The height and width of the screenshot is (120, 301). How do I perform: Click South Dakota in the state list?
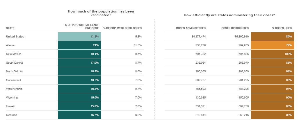(x=15, y=63)
